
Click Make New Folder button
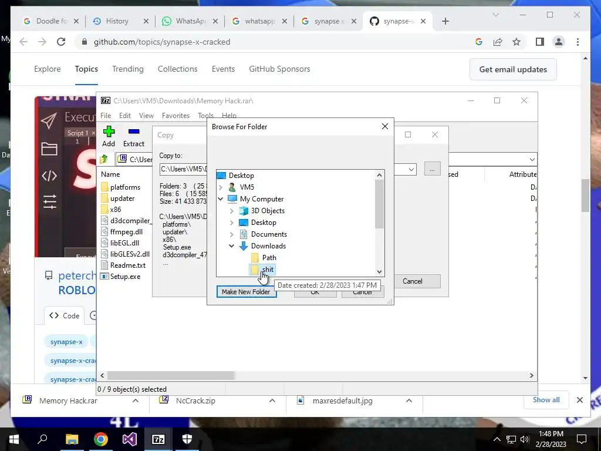click(x=246, y=292)
